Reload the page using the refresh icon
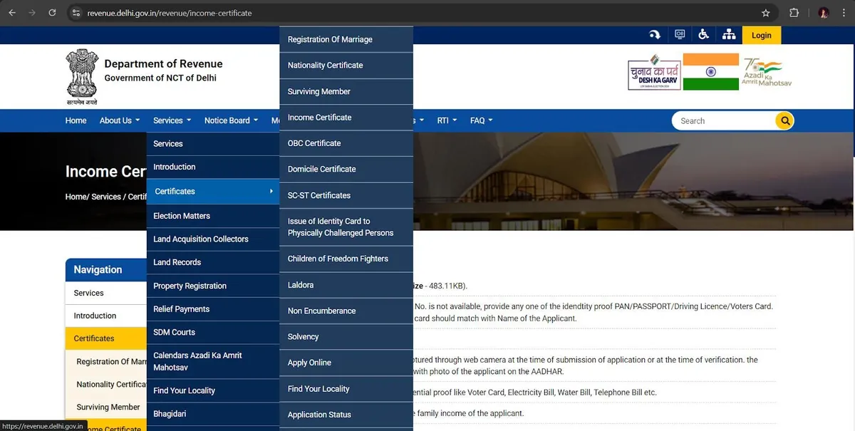 (x=52, y=13)
